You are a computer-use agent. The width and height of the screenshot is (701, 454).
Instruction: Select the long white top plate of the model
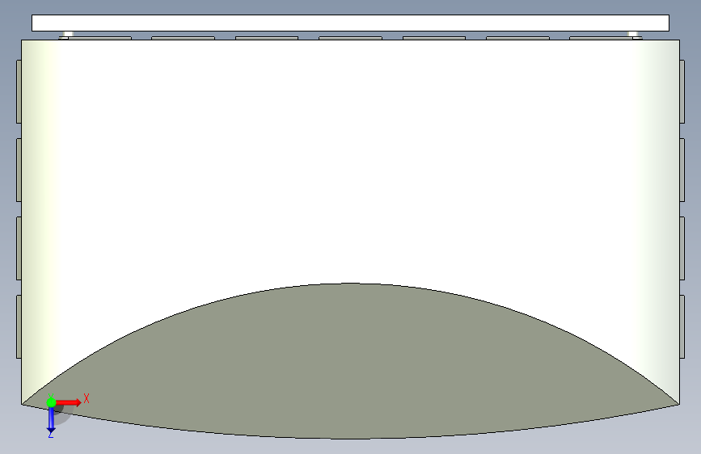[351, 23]
